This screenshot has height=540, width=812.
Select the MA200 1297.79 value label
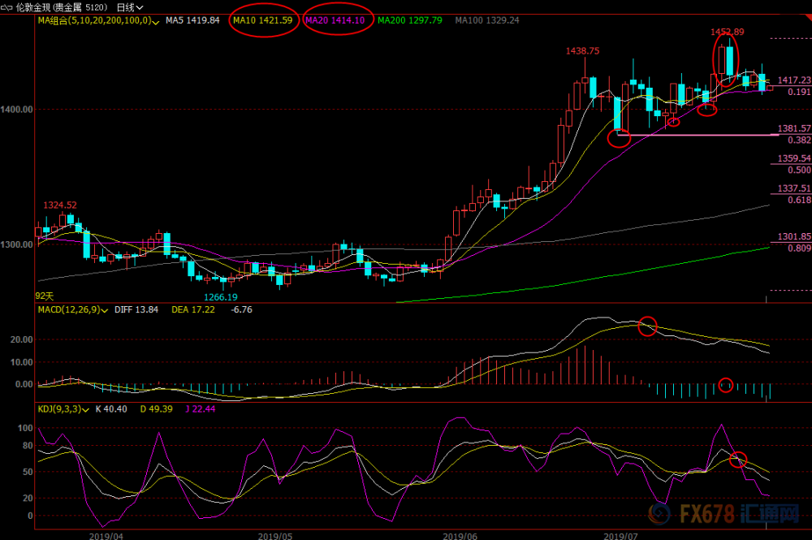tap(409, 20)
